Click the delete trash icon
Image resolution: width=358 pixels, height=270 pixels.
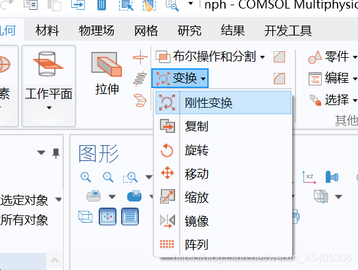[101, 5]
